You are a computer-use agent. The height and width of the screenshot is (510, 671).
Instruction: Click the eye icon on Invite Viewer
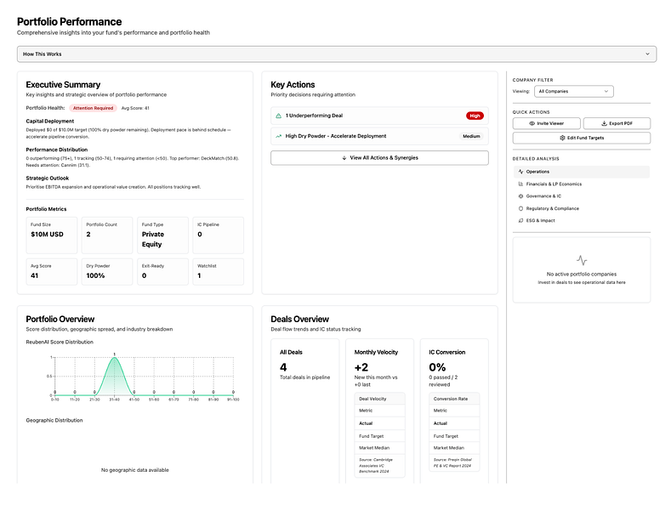pos(532,123)
